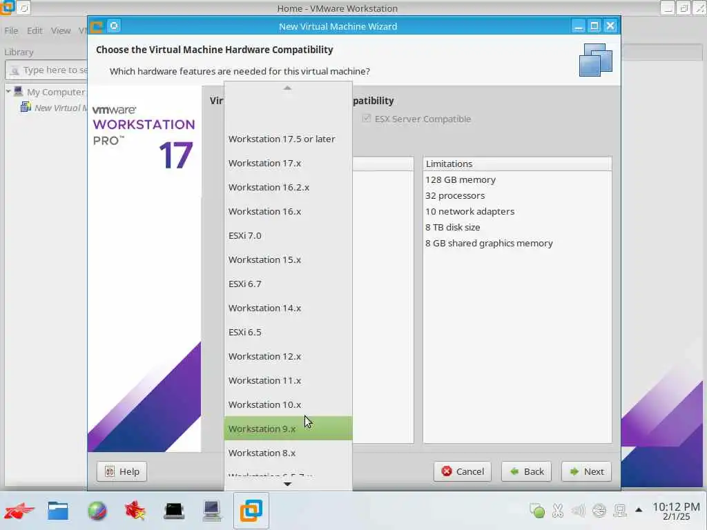
Task: Click 8 GB shared graphics memory text
Action: [x=489, y=244]
